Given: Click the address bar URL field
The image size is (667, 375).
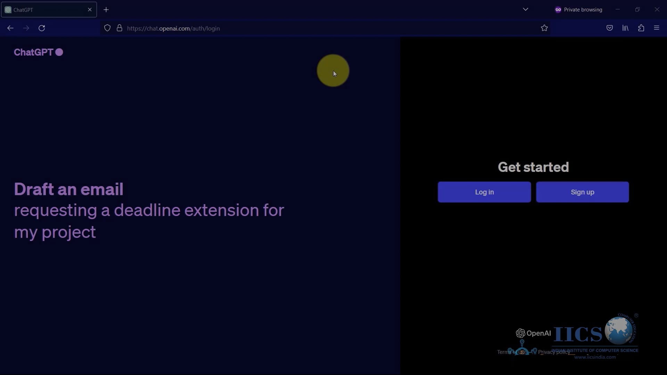Looking at the screenshot, I should coord(313,28).
